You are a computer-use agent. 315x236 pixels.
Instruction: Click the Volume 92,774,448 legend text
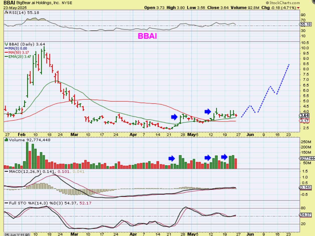(30, 140)
